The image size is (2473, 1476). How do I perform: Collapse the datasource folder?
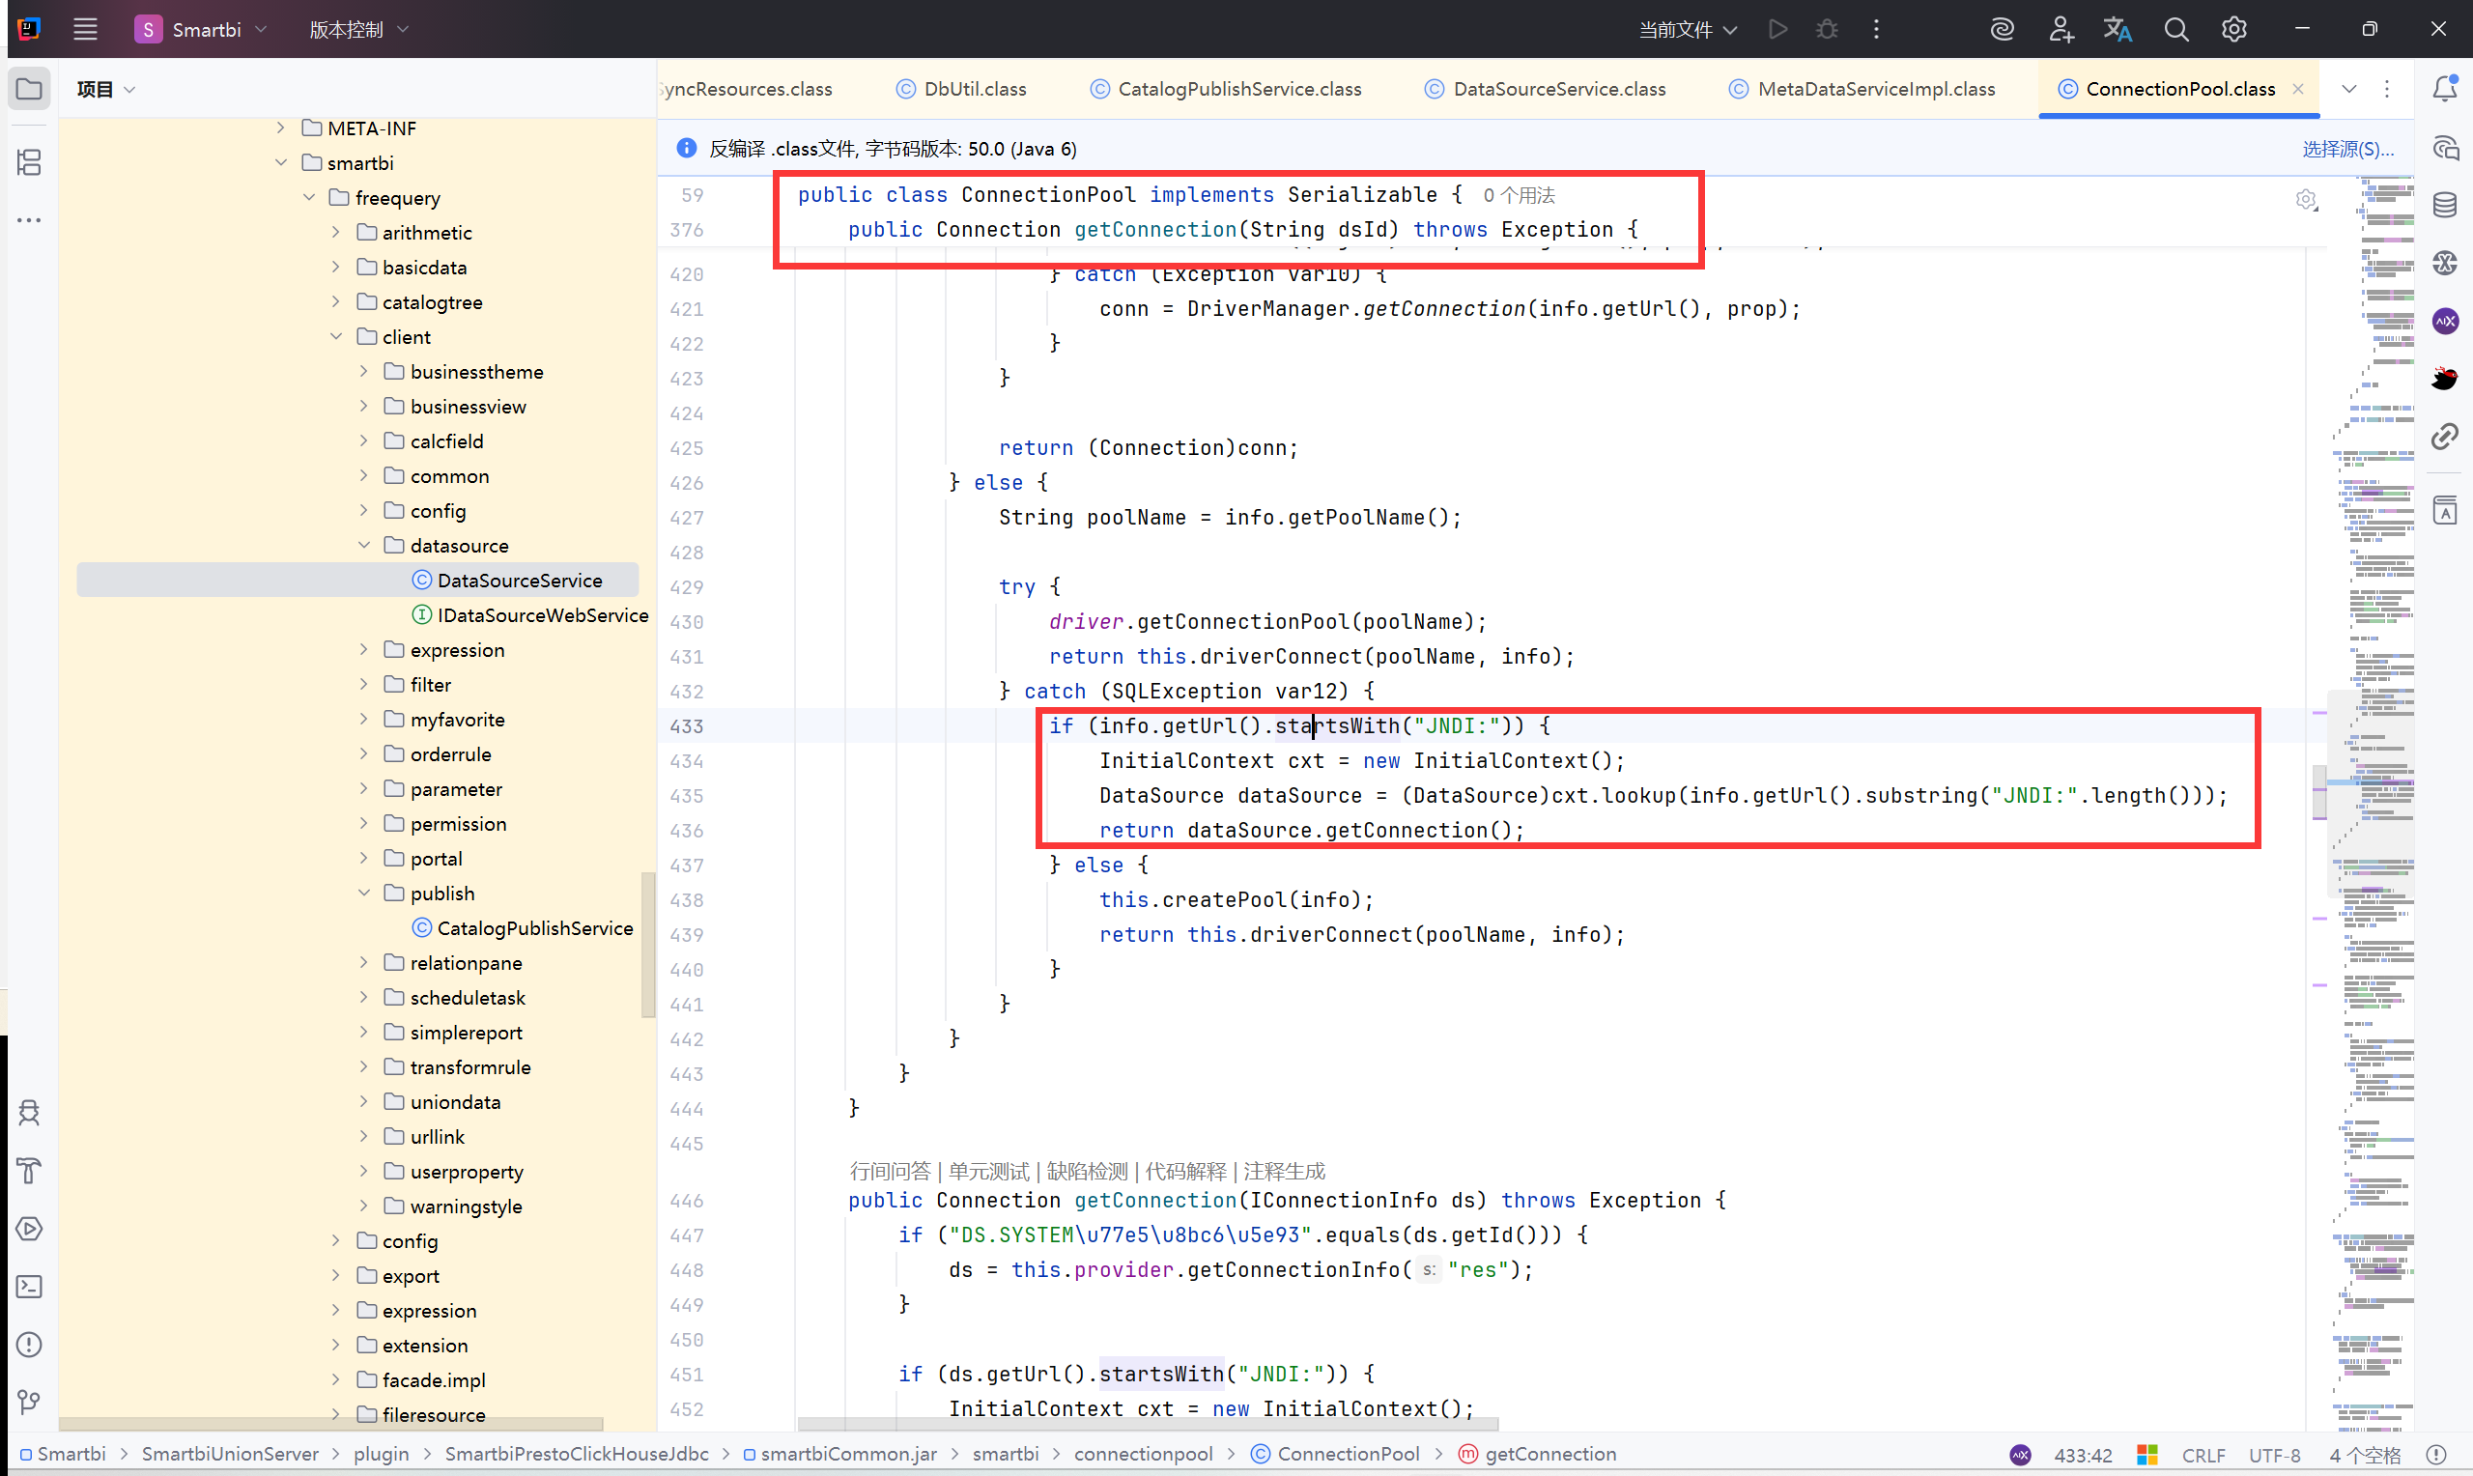pyautogui.click(x=364, y=545)
